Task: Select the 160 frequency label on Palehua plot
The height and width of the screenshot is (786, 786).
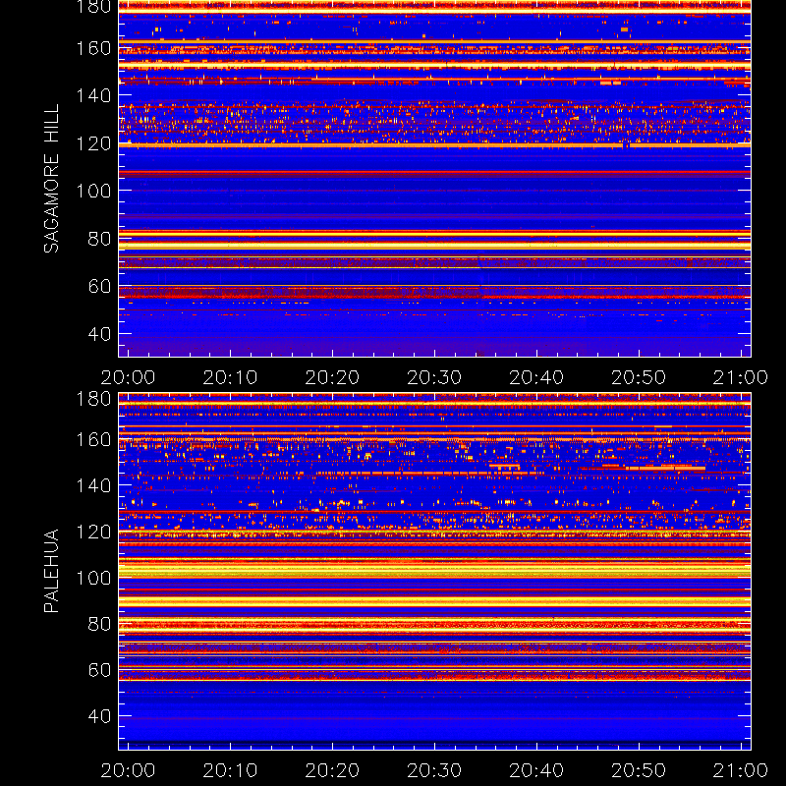Action: [93, 439]
